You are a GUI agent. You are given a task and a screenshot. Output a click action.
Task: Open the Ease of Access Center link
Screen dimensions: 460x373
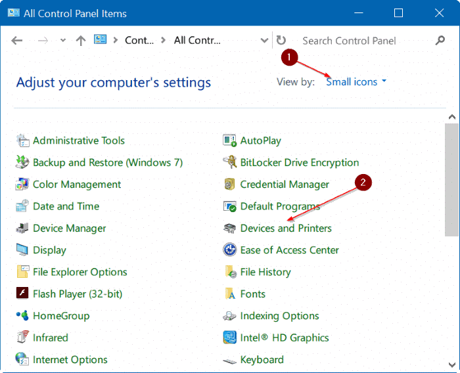pyautogui.click(x=290, y=250)
